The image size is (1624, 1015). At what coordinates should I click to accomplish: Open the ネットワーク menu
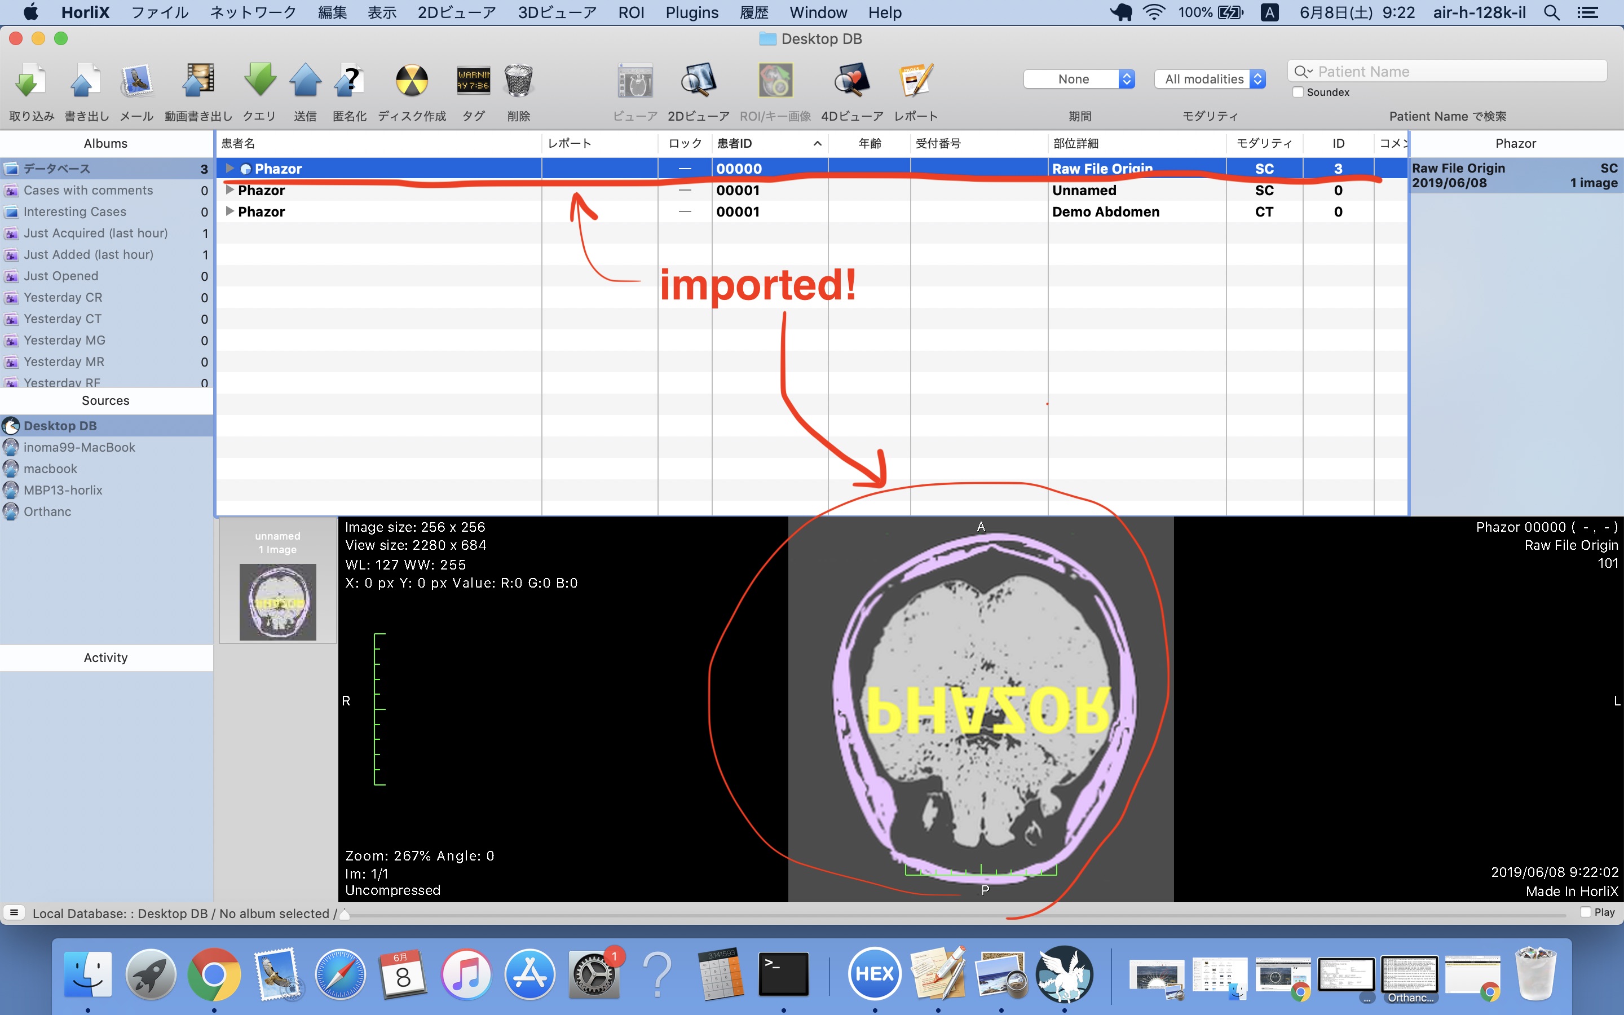253,12
